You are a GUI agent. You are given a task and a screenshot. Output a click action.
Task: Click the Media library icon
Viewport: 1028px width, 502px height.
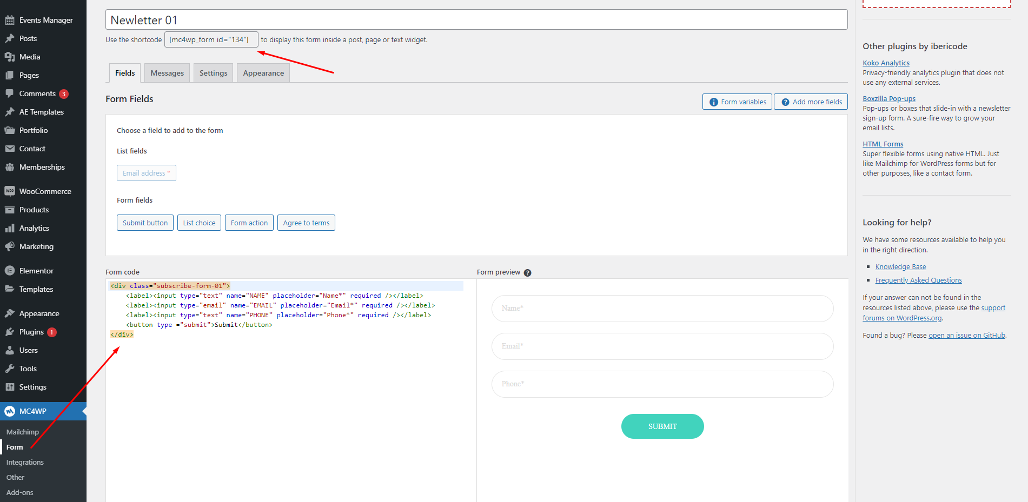10,57
